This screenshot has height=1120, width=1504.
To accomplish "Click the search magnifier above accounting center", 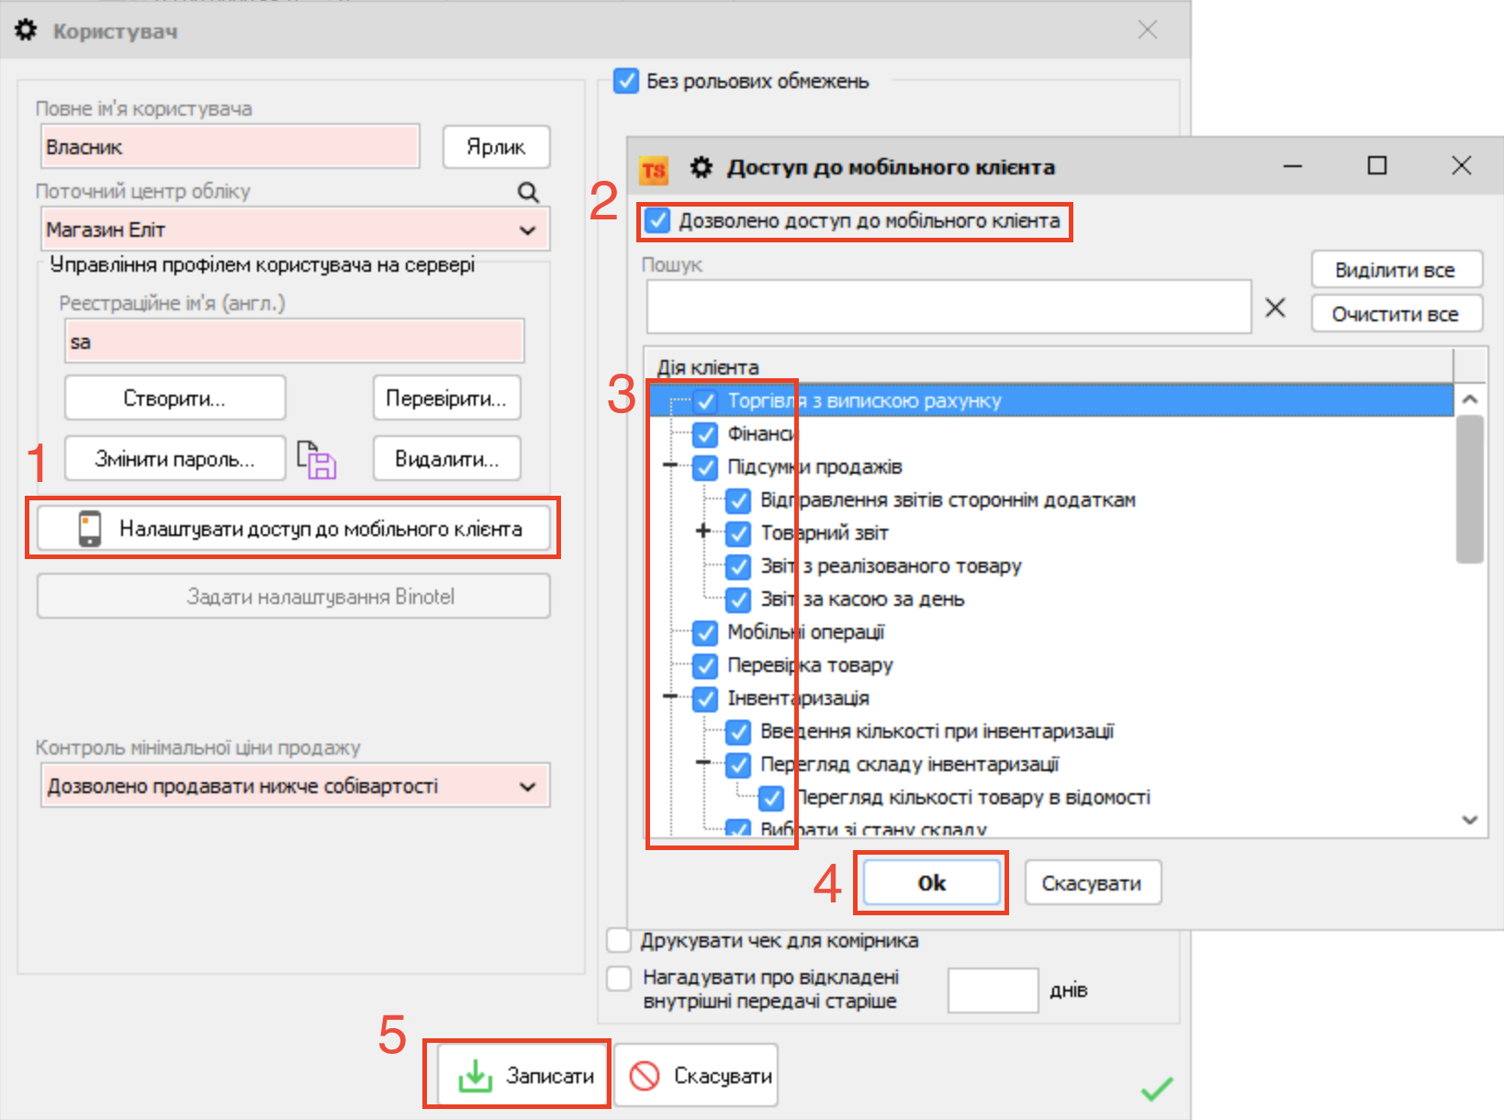I will point(528,192).
